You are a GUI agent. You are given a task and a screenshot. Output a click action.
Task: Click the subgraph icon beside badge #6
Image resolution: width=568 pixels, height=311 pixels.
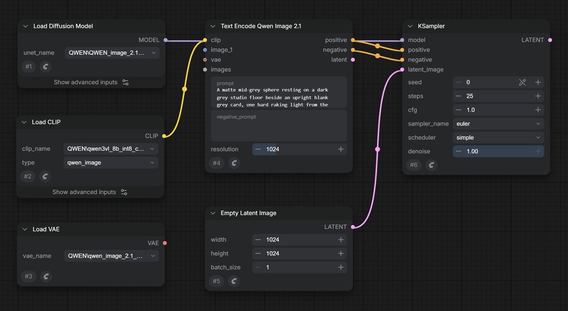click(431, 165)
